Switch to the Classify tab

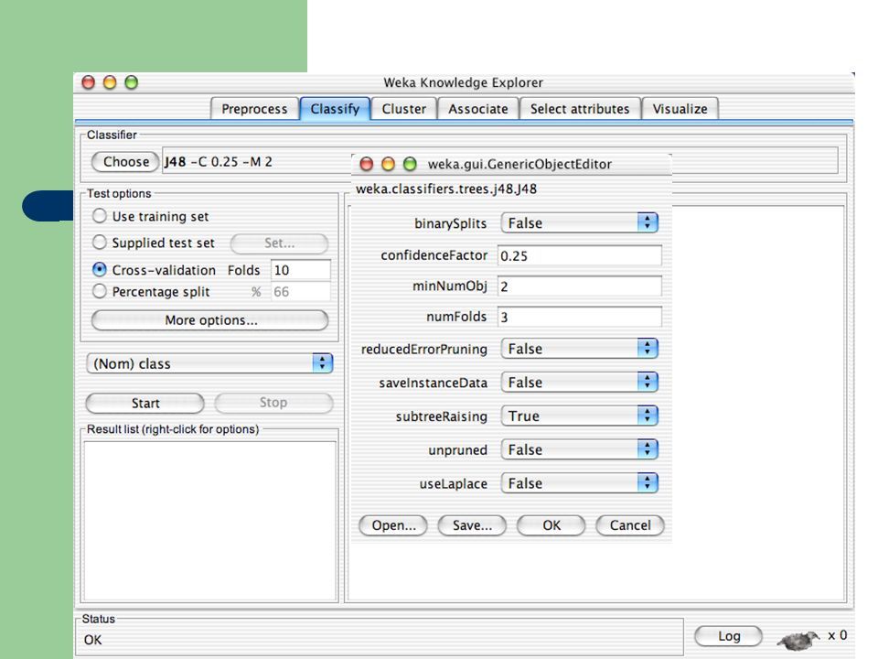tap(335, 109)
